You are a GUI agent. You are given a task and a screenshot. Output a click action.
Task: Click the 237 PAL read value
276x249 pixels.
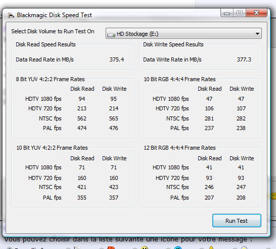click(209, 128)
